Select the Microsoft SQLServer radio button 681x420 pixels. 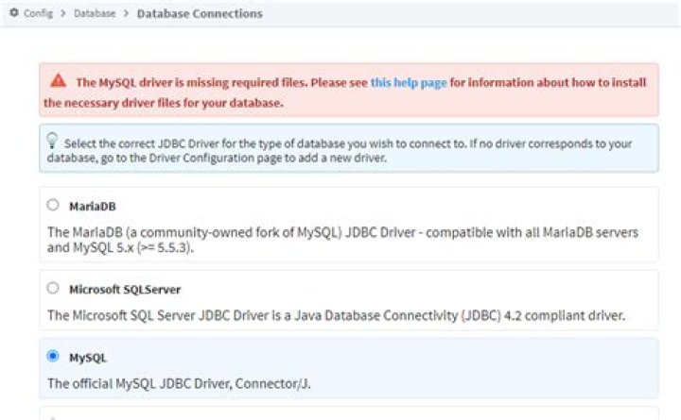click(x=53, y=288)
